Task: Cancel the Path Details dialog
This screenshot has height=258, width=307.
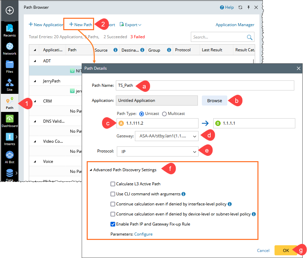Action: tap(263, 250)
